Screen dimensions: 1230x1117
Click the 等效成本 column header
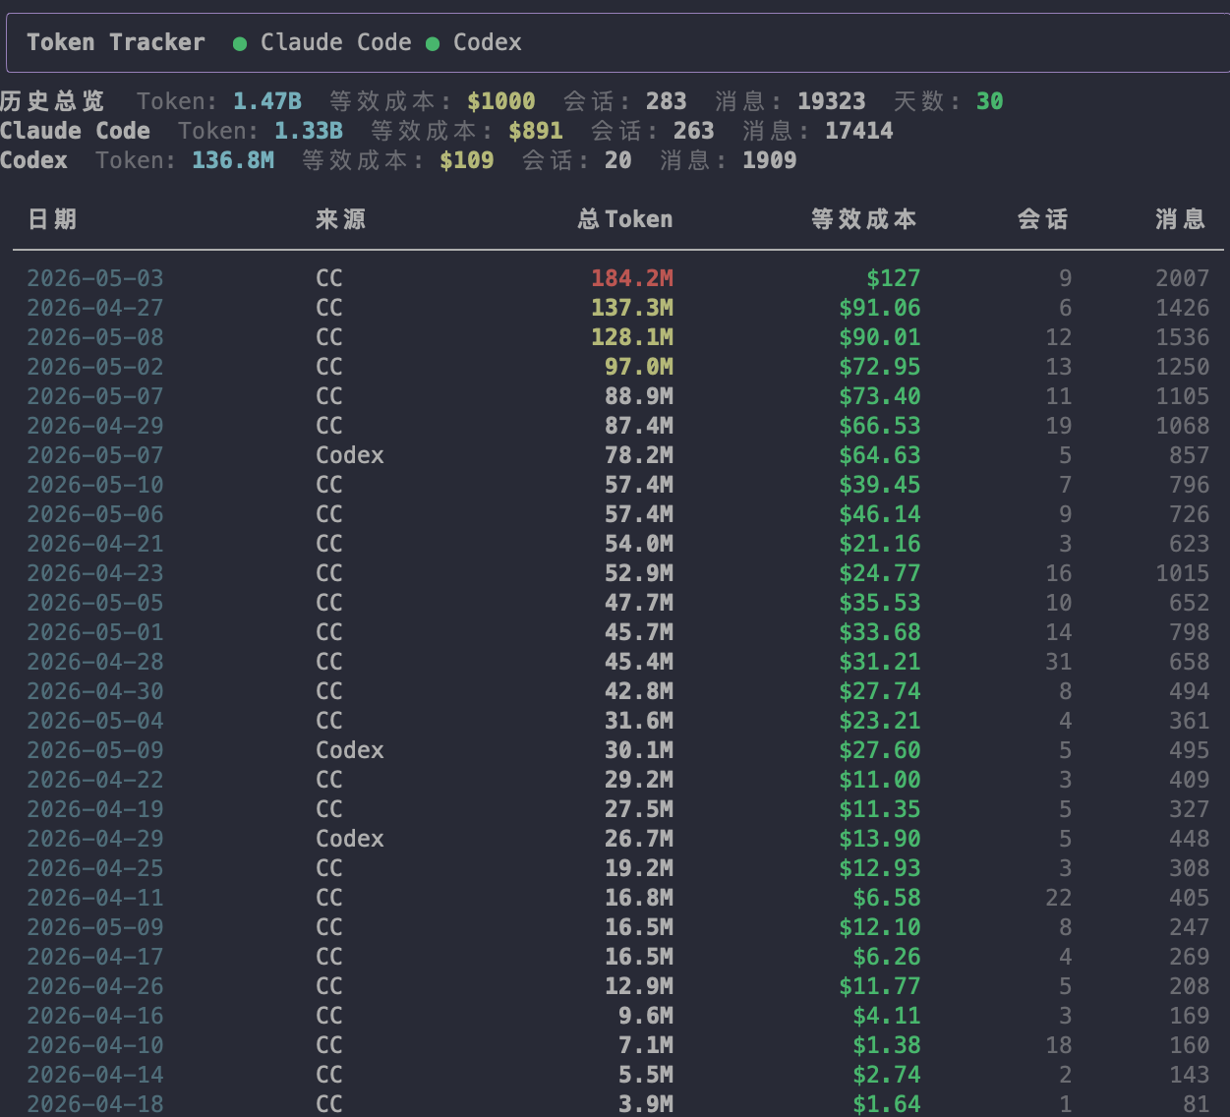coord(864,219)
